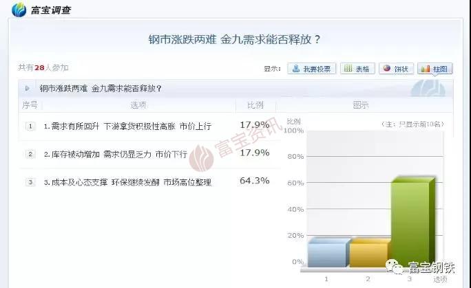Click the 序号 column header

[30, 105]
